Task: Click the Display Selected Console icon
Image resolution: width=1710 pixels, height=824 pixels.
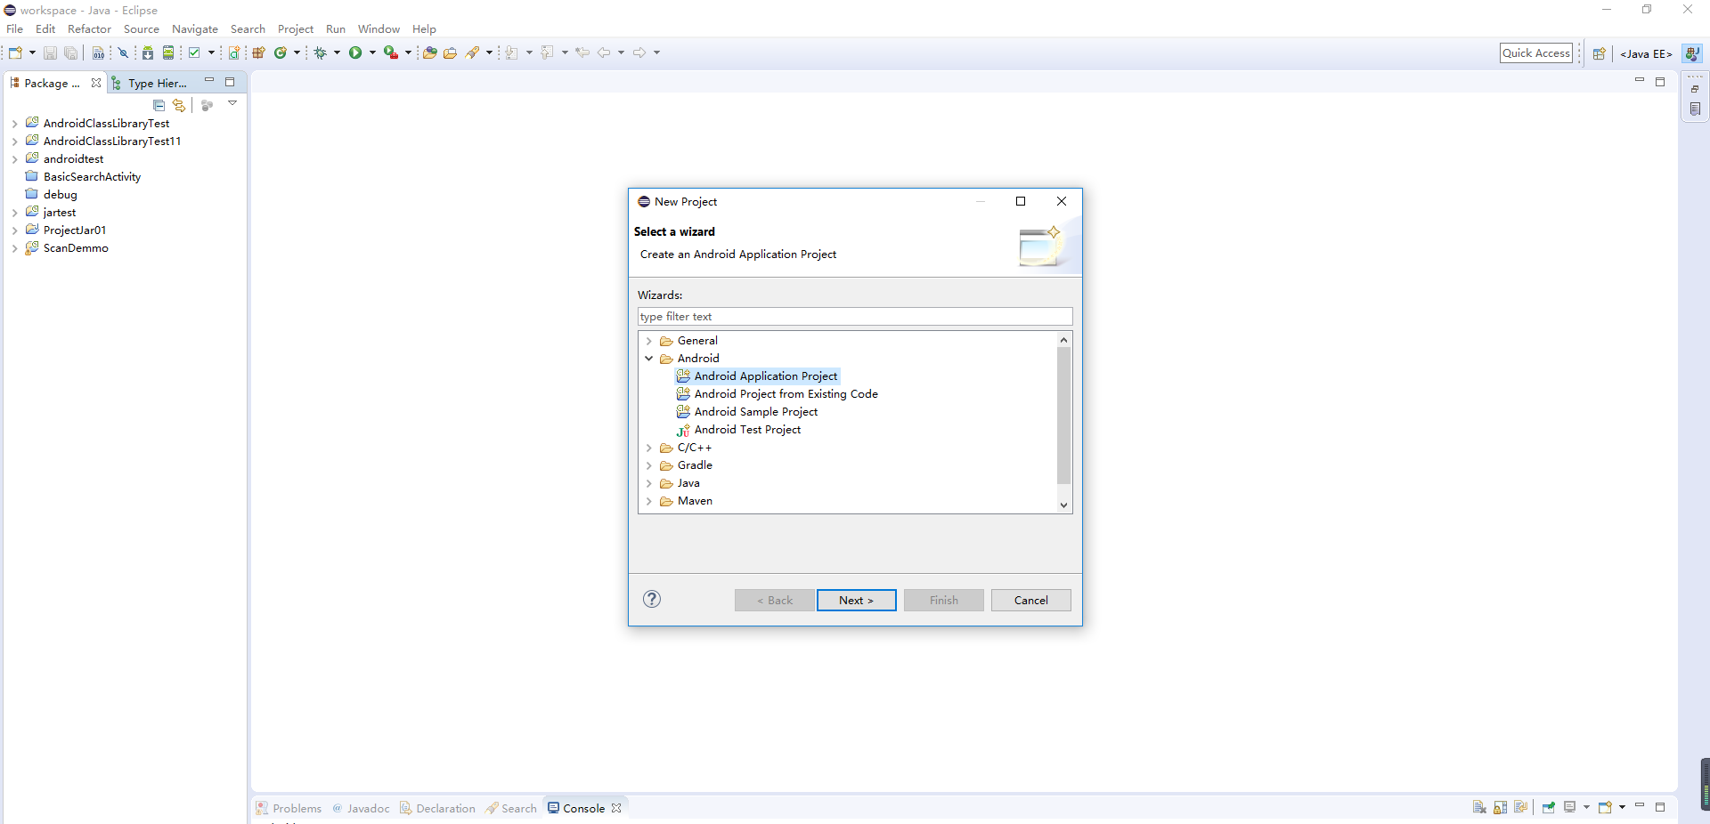Action: click(x=1570, y=807)
